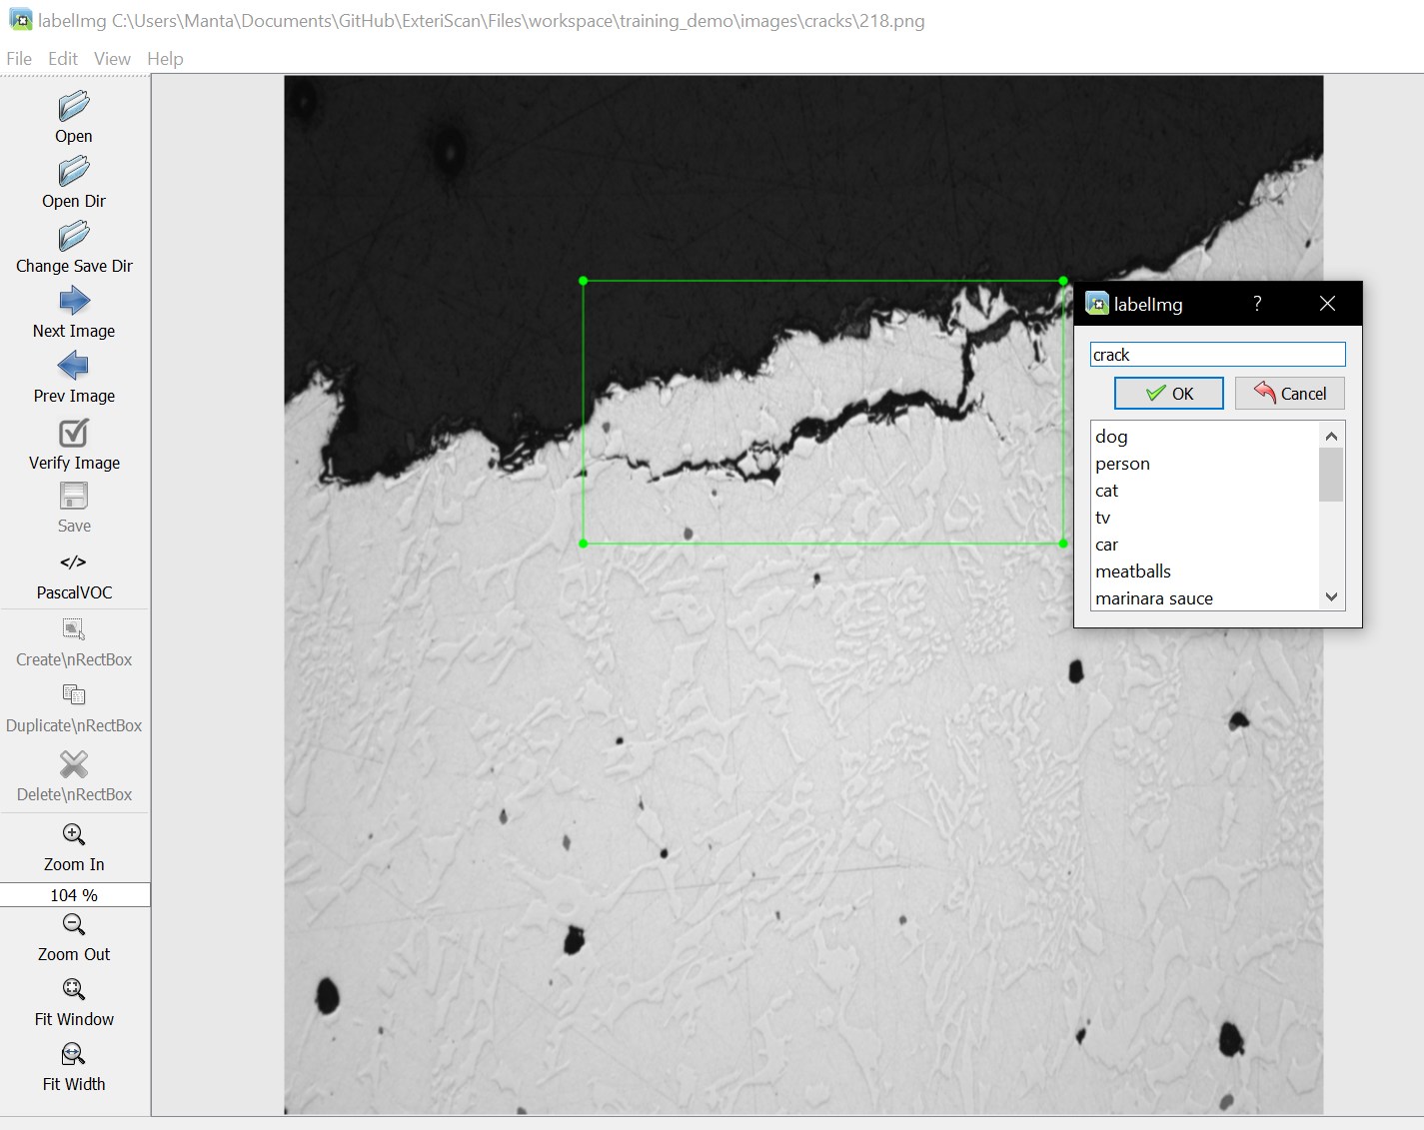Click Duplicate RectBox icon
The width and height of the screenshot is (1424, 1130).
[x=74, y=694]
